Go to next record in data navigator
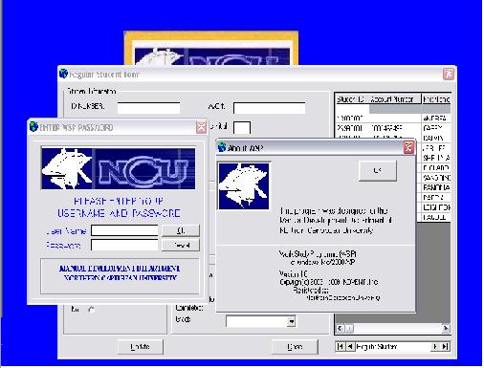The width and height of the screenshot is (484, 368). tap(435, 346)
